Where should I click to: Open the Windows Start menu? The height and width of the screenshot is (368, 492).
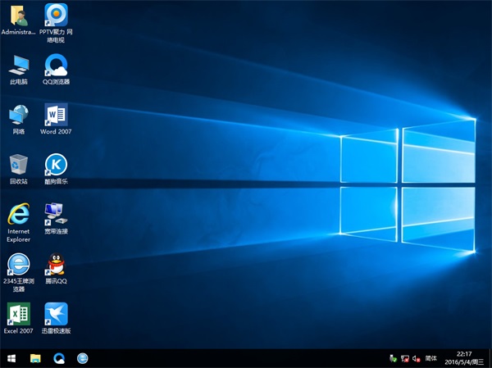click(x=11, y=358)
